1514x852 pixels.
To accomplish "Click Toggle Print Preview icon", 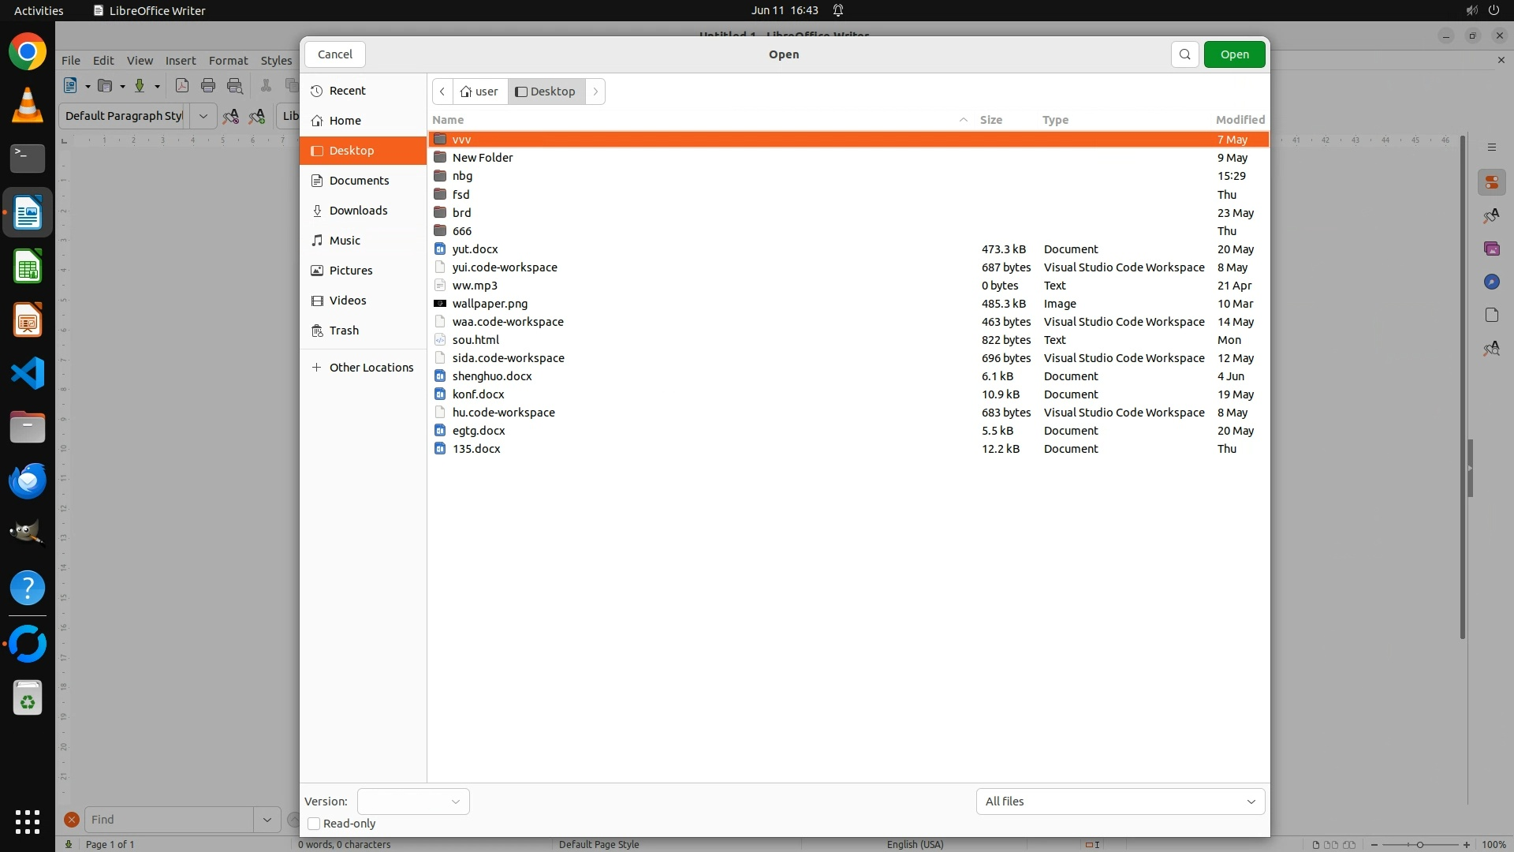I will point(235,86).
